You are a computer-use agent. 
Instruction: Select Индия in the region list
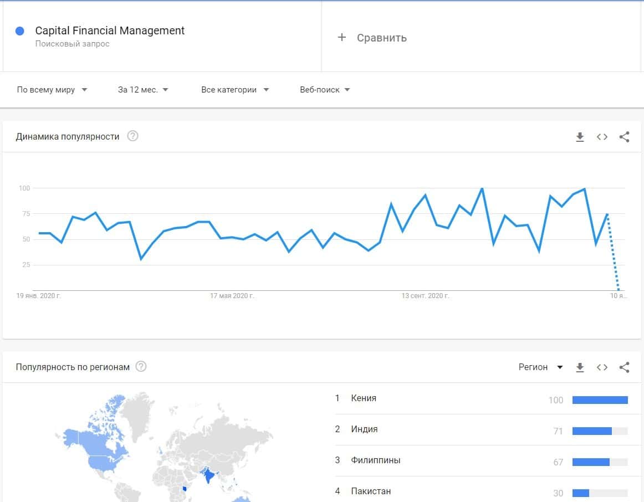pyautogui.click(x=364, y=429)
